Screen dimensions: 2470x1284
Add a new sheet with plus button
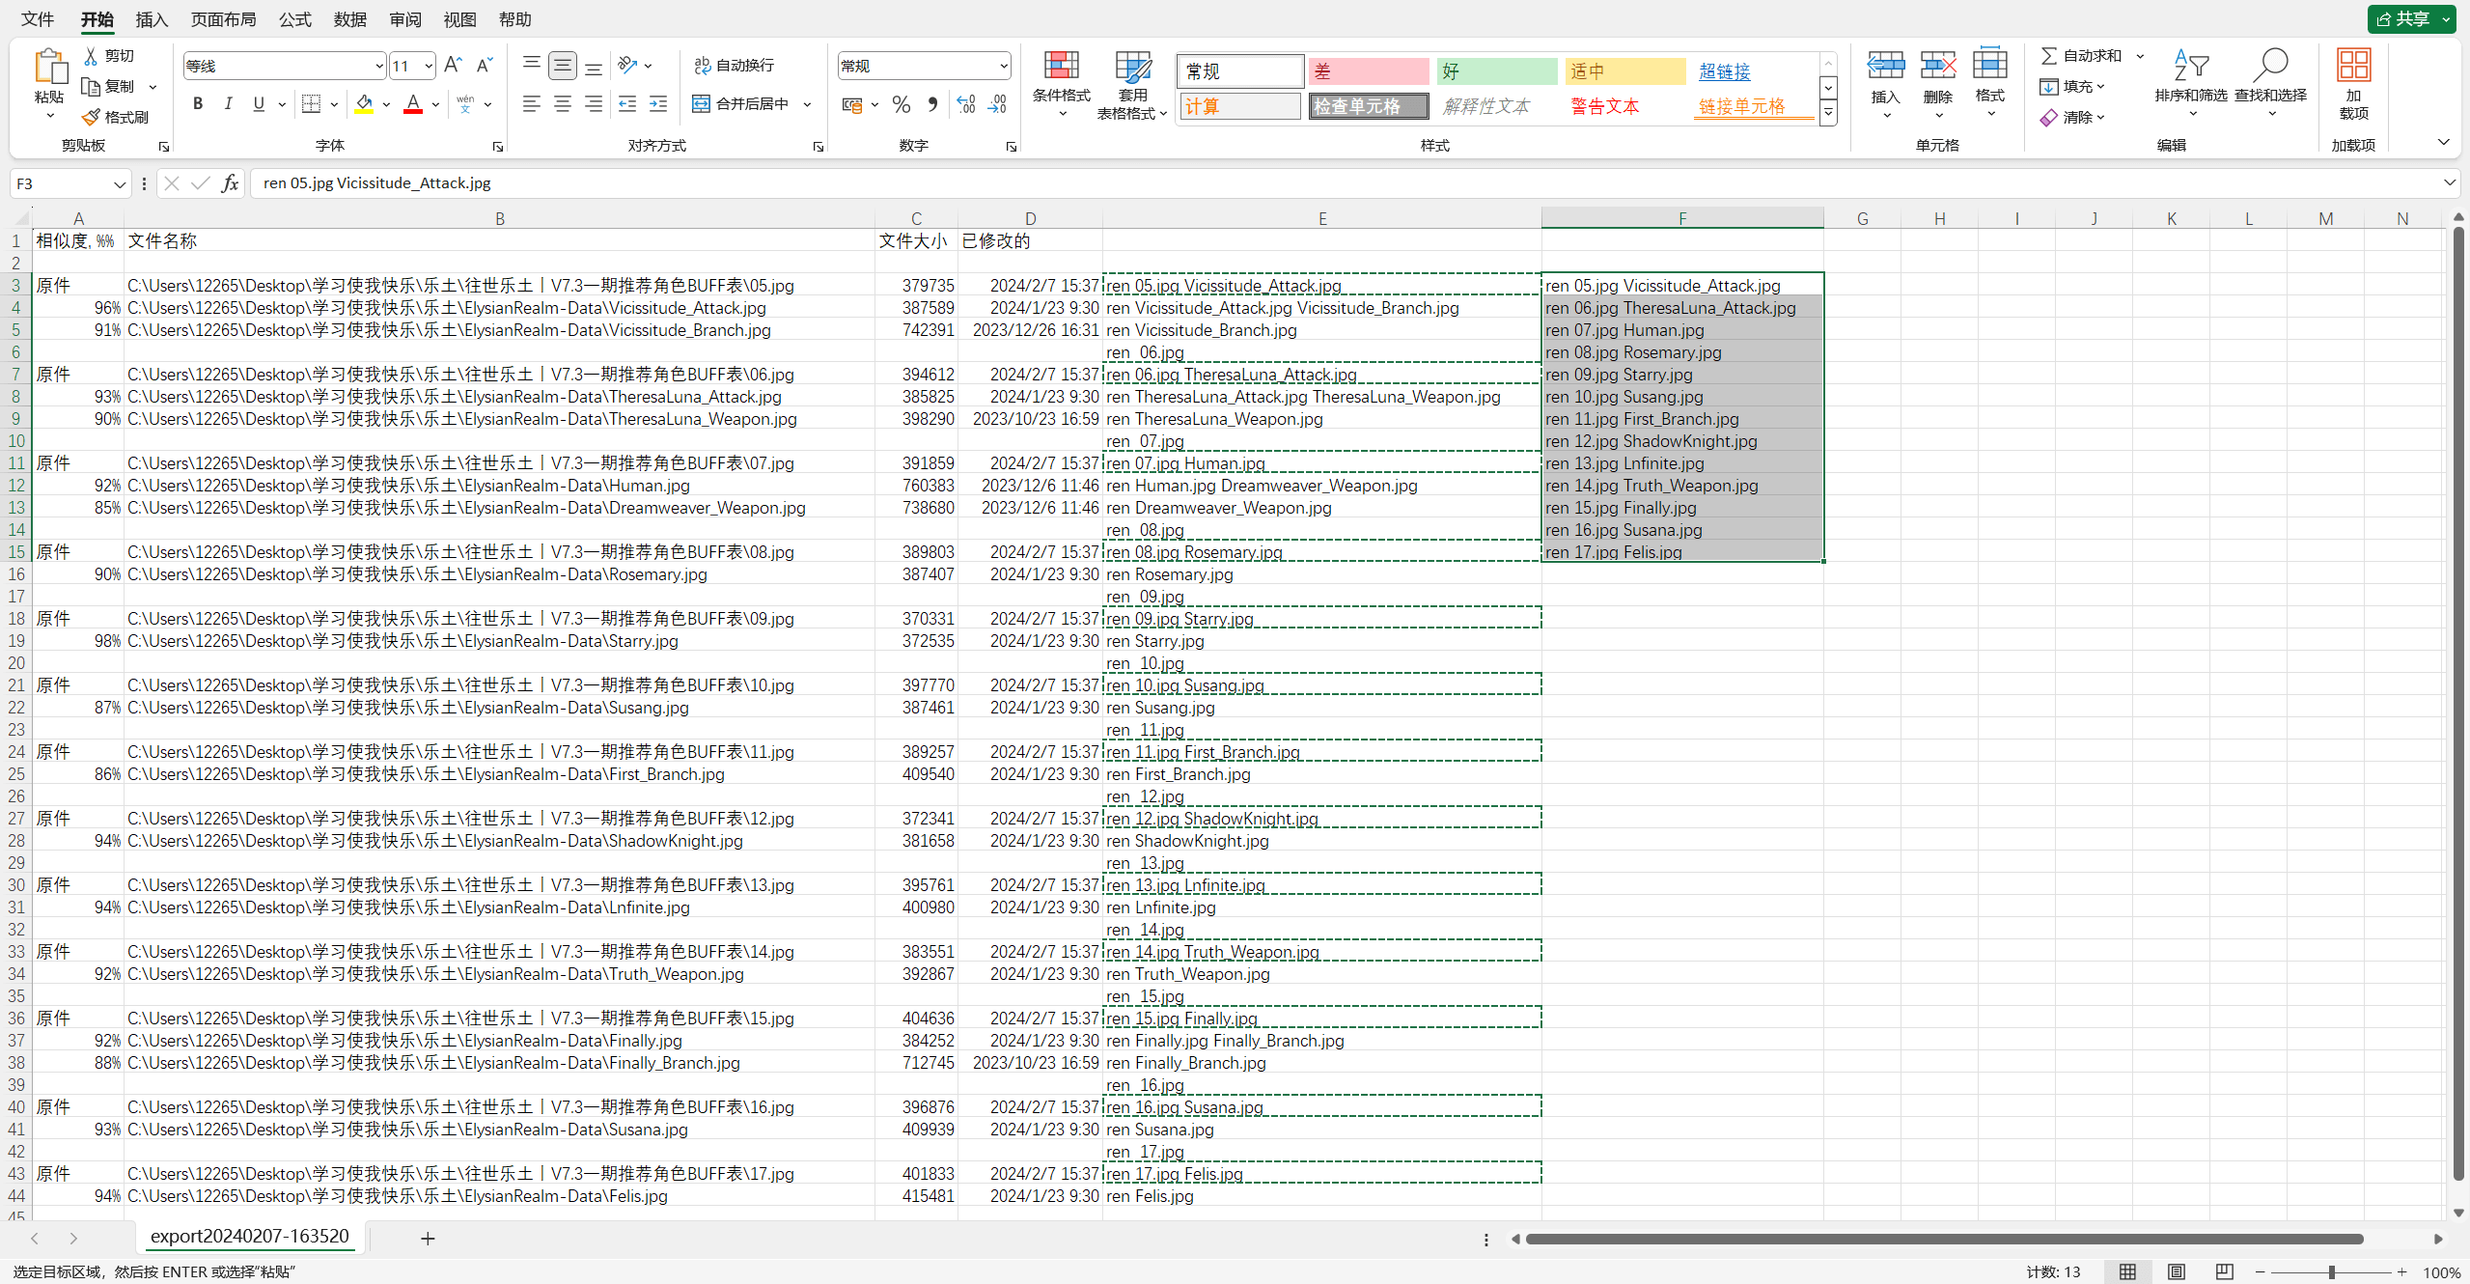coord(428,1239)
